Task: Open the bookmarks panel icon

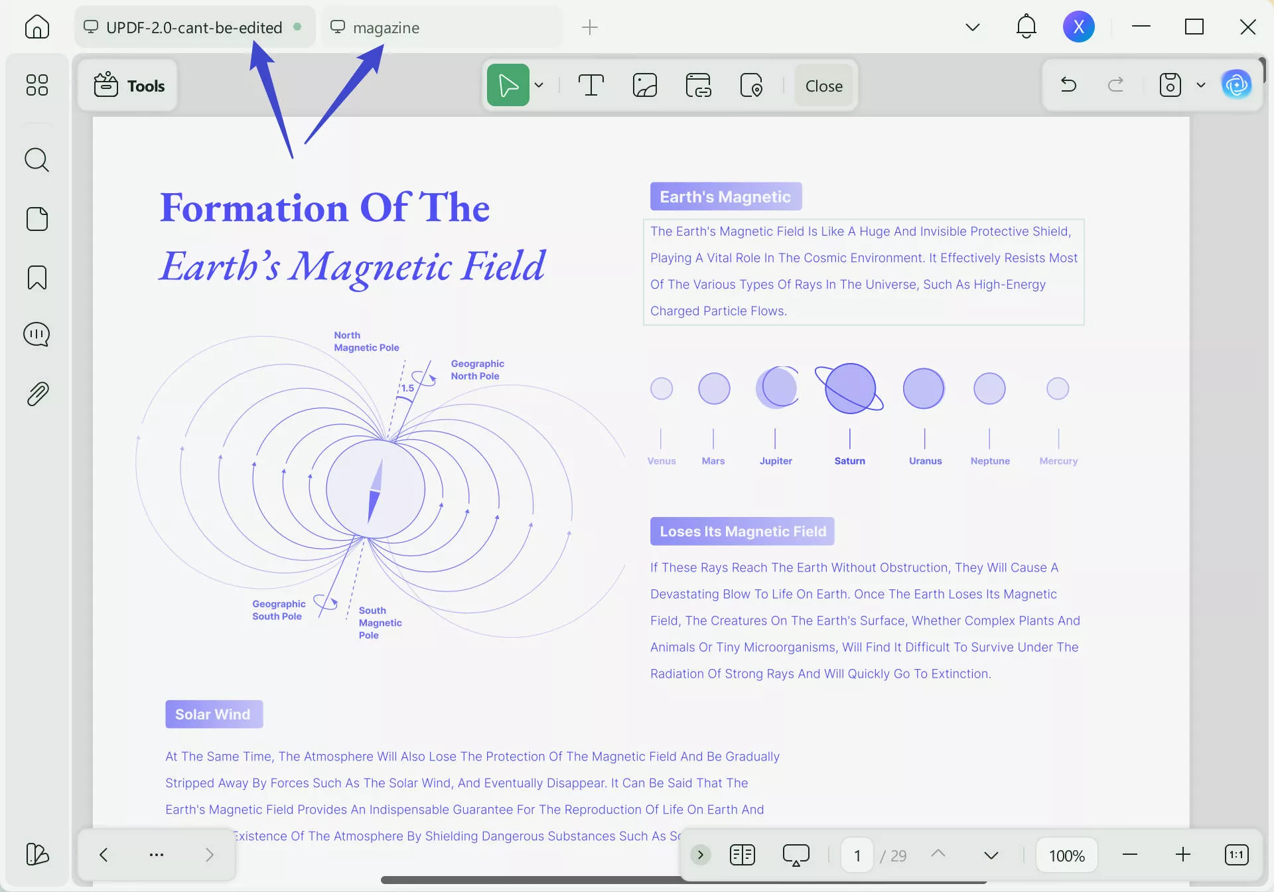Action: pos(36,277)
